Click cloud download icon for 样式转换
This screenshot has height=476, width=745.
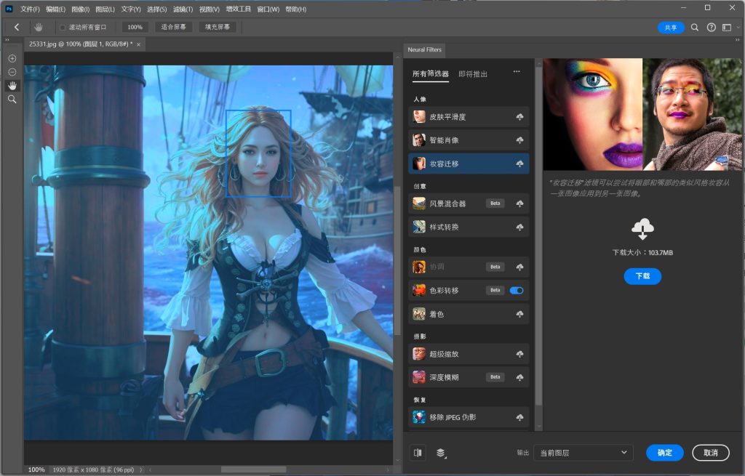tap(519, 227)
